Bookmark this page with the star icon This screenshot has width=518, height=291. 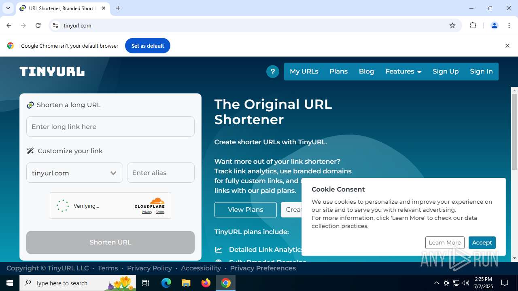452,25
